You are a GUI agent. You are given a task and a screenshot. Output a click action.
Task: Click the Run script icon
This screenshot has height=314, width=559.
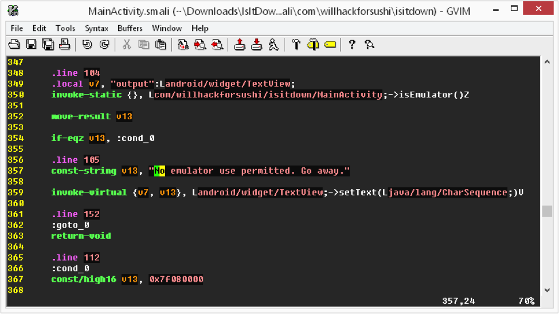(x=273, y=45)
